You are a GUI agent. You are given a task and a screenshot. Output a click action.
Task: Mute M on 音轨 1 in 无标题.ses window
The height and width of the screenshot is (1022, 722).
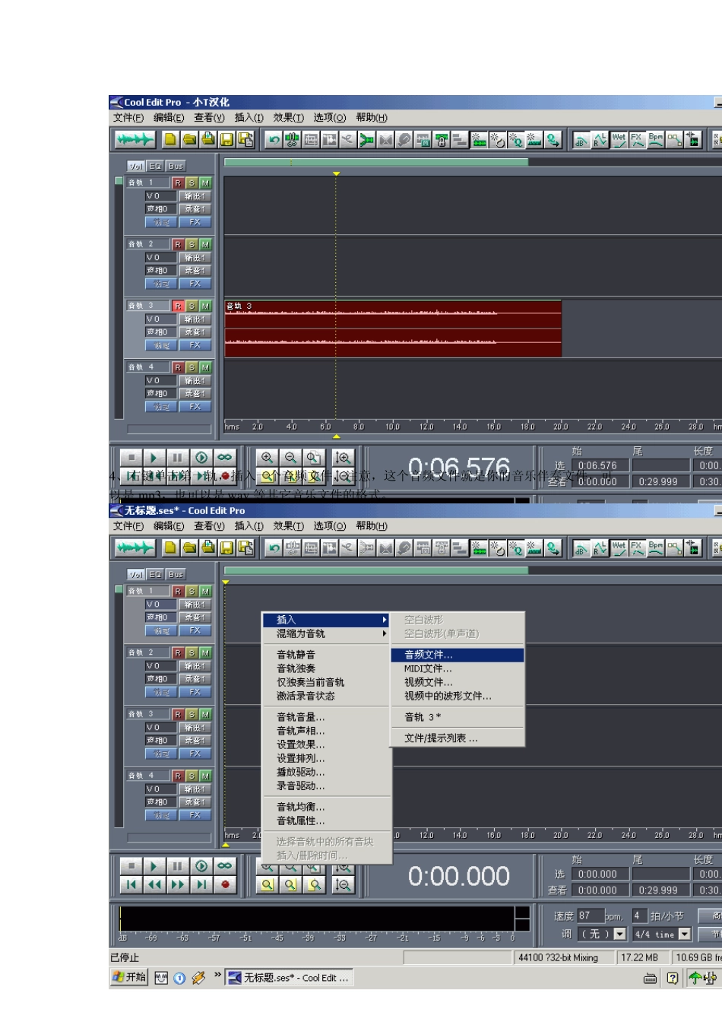(205, 591)
